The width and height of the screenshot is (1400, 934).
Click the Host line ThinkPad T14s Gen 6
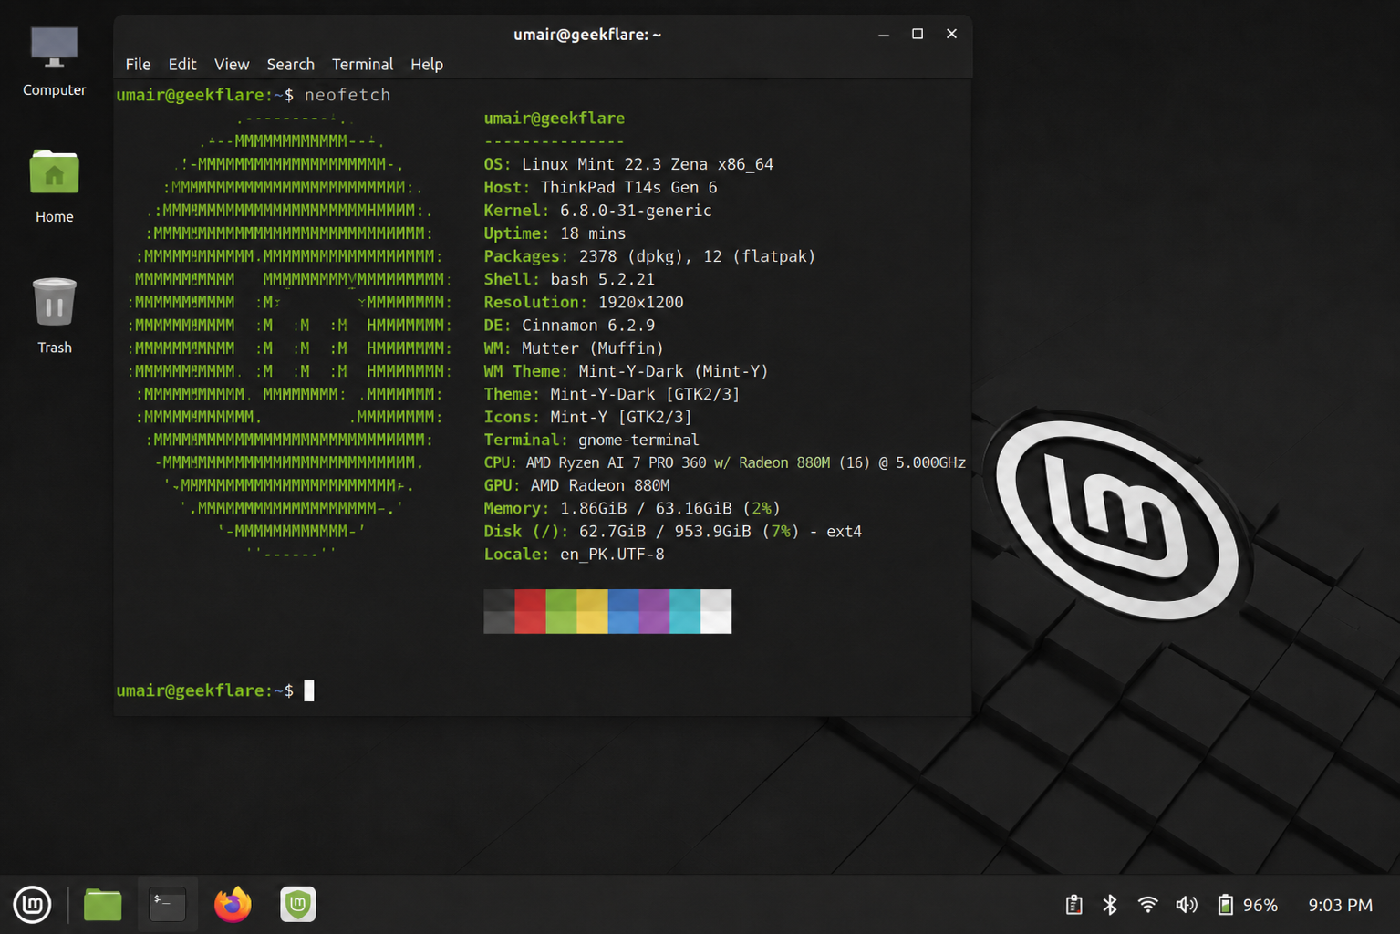click(600, 187)
